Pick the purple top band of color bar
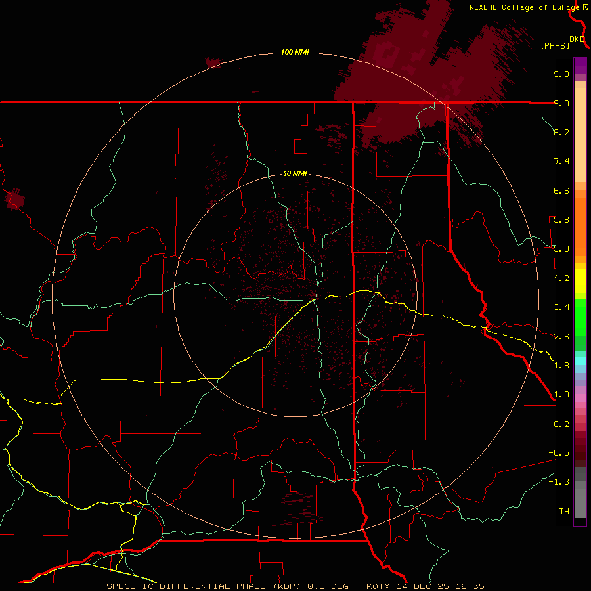 [580, 66]
